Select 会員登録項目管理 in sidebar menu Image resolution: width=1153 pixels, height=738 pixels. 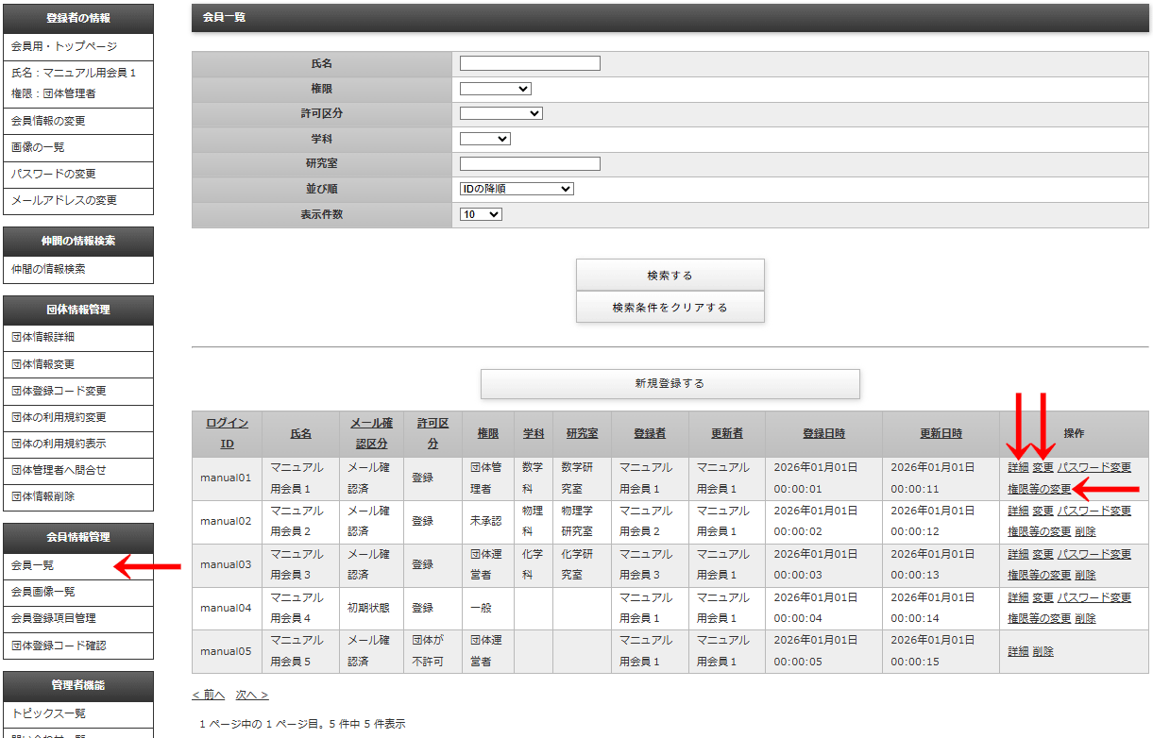pos(53,618)
